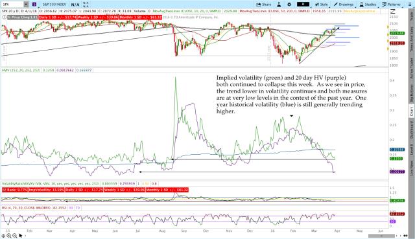Click the upper Daily 1 SD +/- $17.74 label
The image size is (415, 239).
pos(58,17)
